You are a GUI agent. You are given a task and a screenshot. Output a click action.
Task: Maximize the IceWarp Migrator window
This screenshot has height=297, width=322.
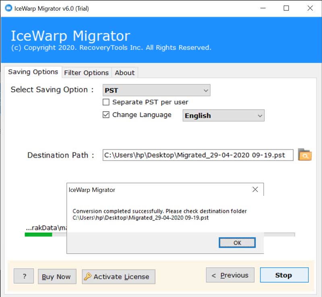tap(286, 8)
